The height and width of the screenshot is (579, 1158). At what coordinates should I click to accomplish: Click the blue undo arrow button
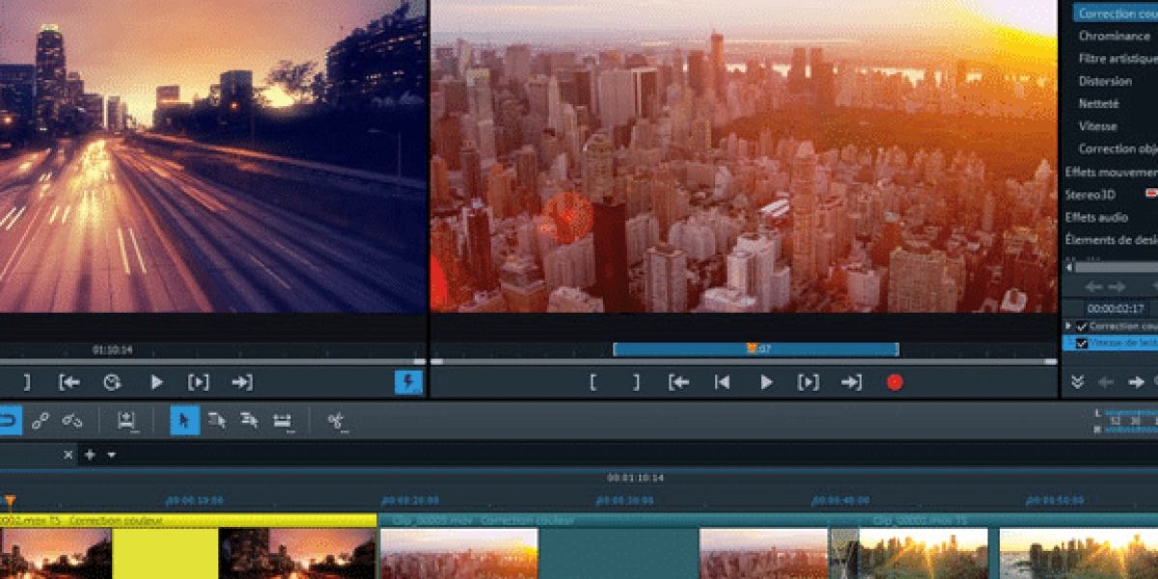point(9,420)
